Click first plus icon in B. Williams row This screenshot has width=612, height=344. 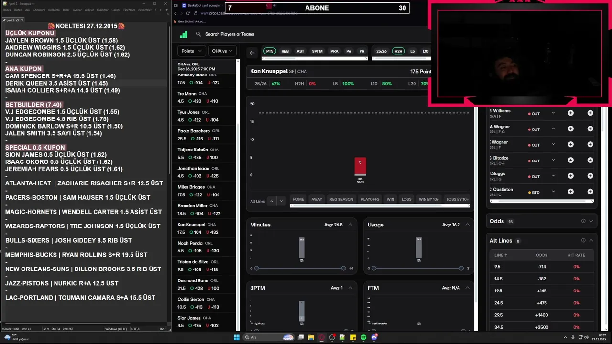click(x=570, y=113)
